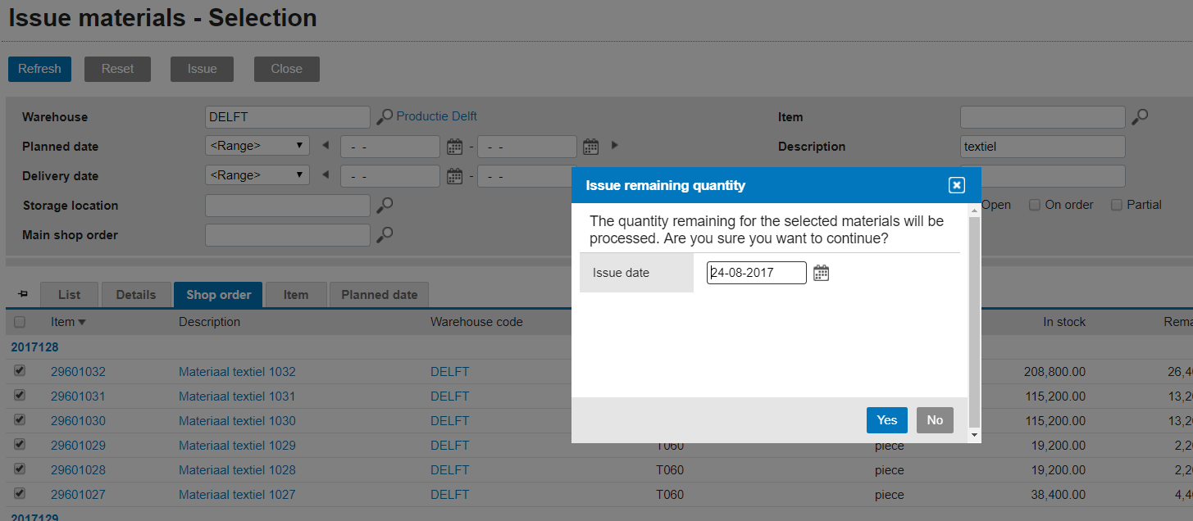Open Main shop order lookup magnifier
The height and width of the screenshot is (521, 1193).
385,235
